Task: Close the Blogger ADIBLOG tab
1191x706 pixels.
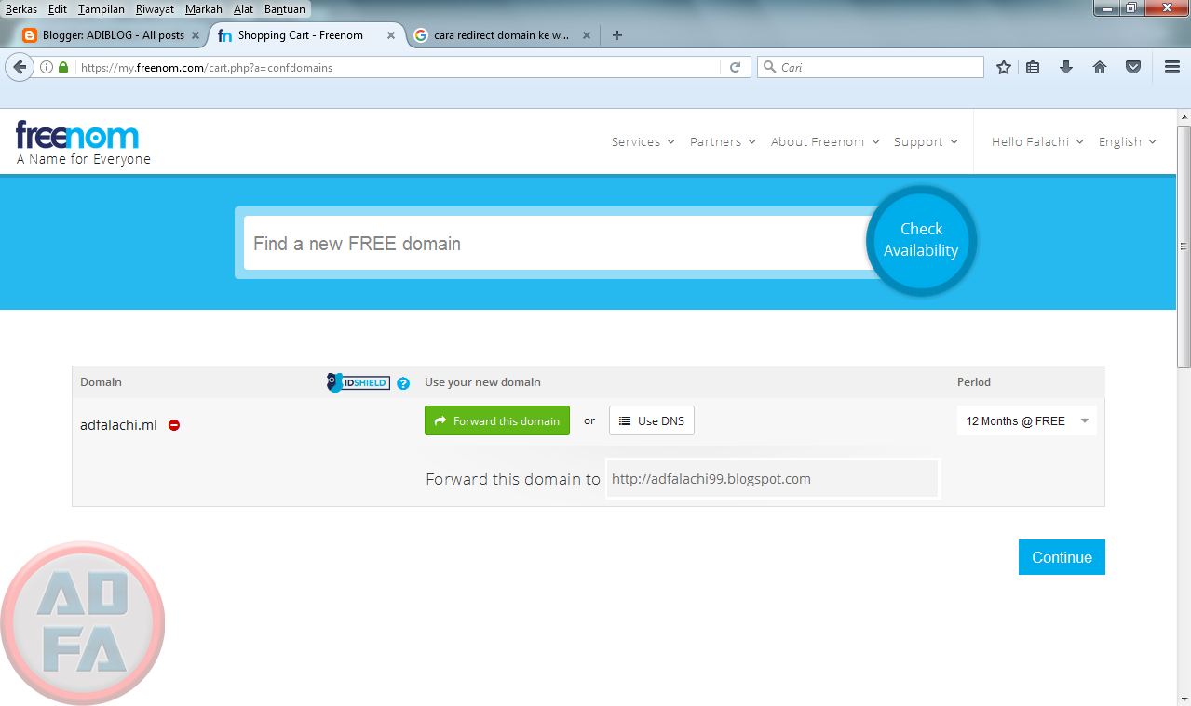Action: tap(196, 35)
